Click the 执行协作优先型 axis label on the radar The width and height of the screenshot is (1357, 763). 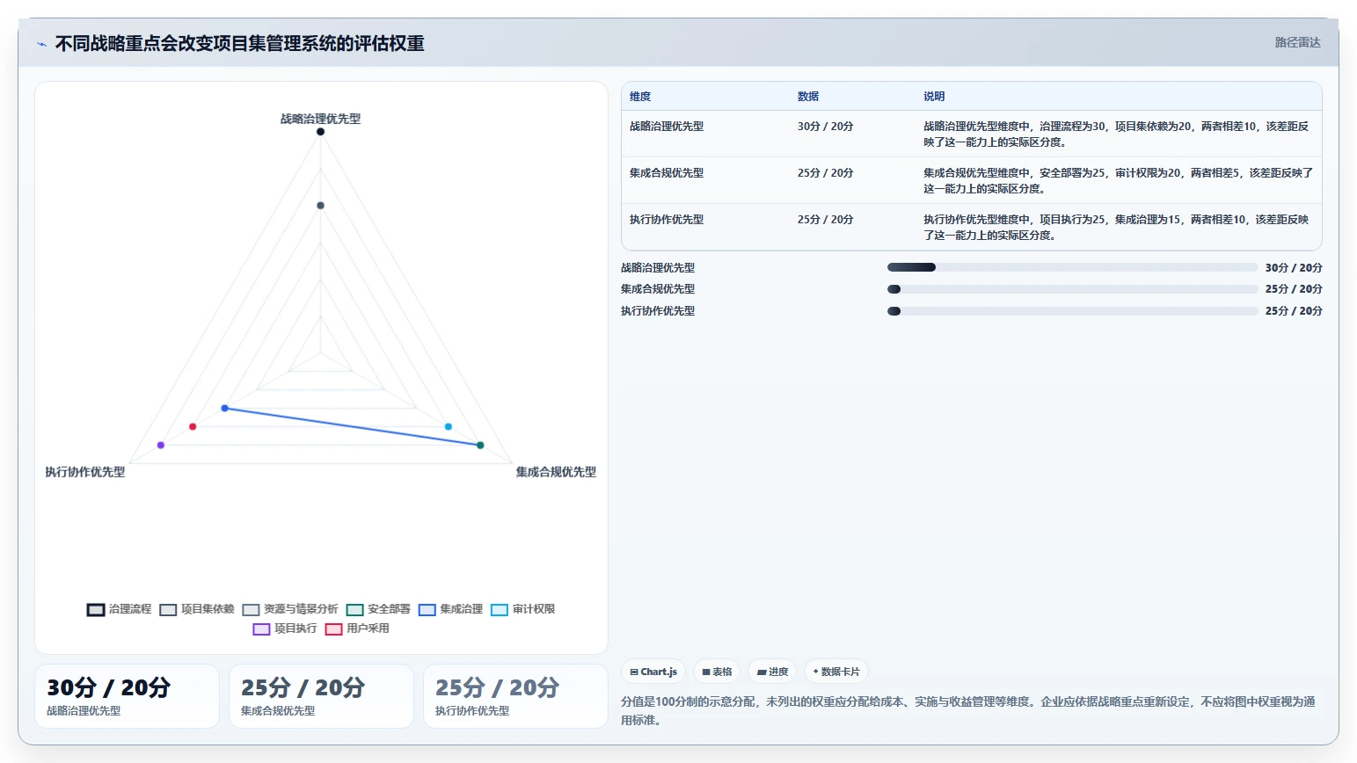pos(85,472)
